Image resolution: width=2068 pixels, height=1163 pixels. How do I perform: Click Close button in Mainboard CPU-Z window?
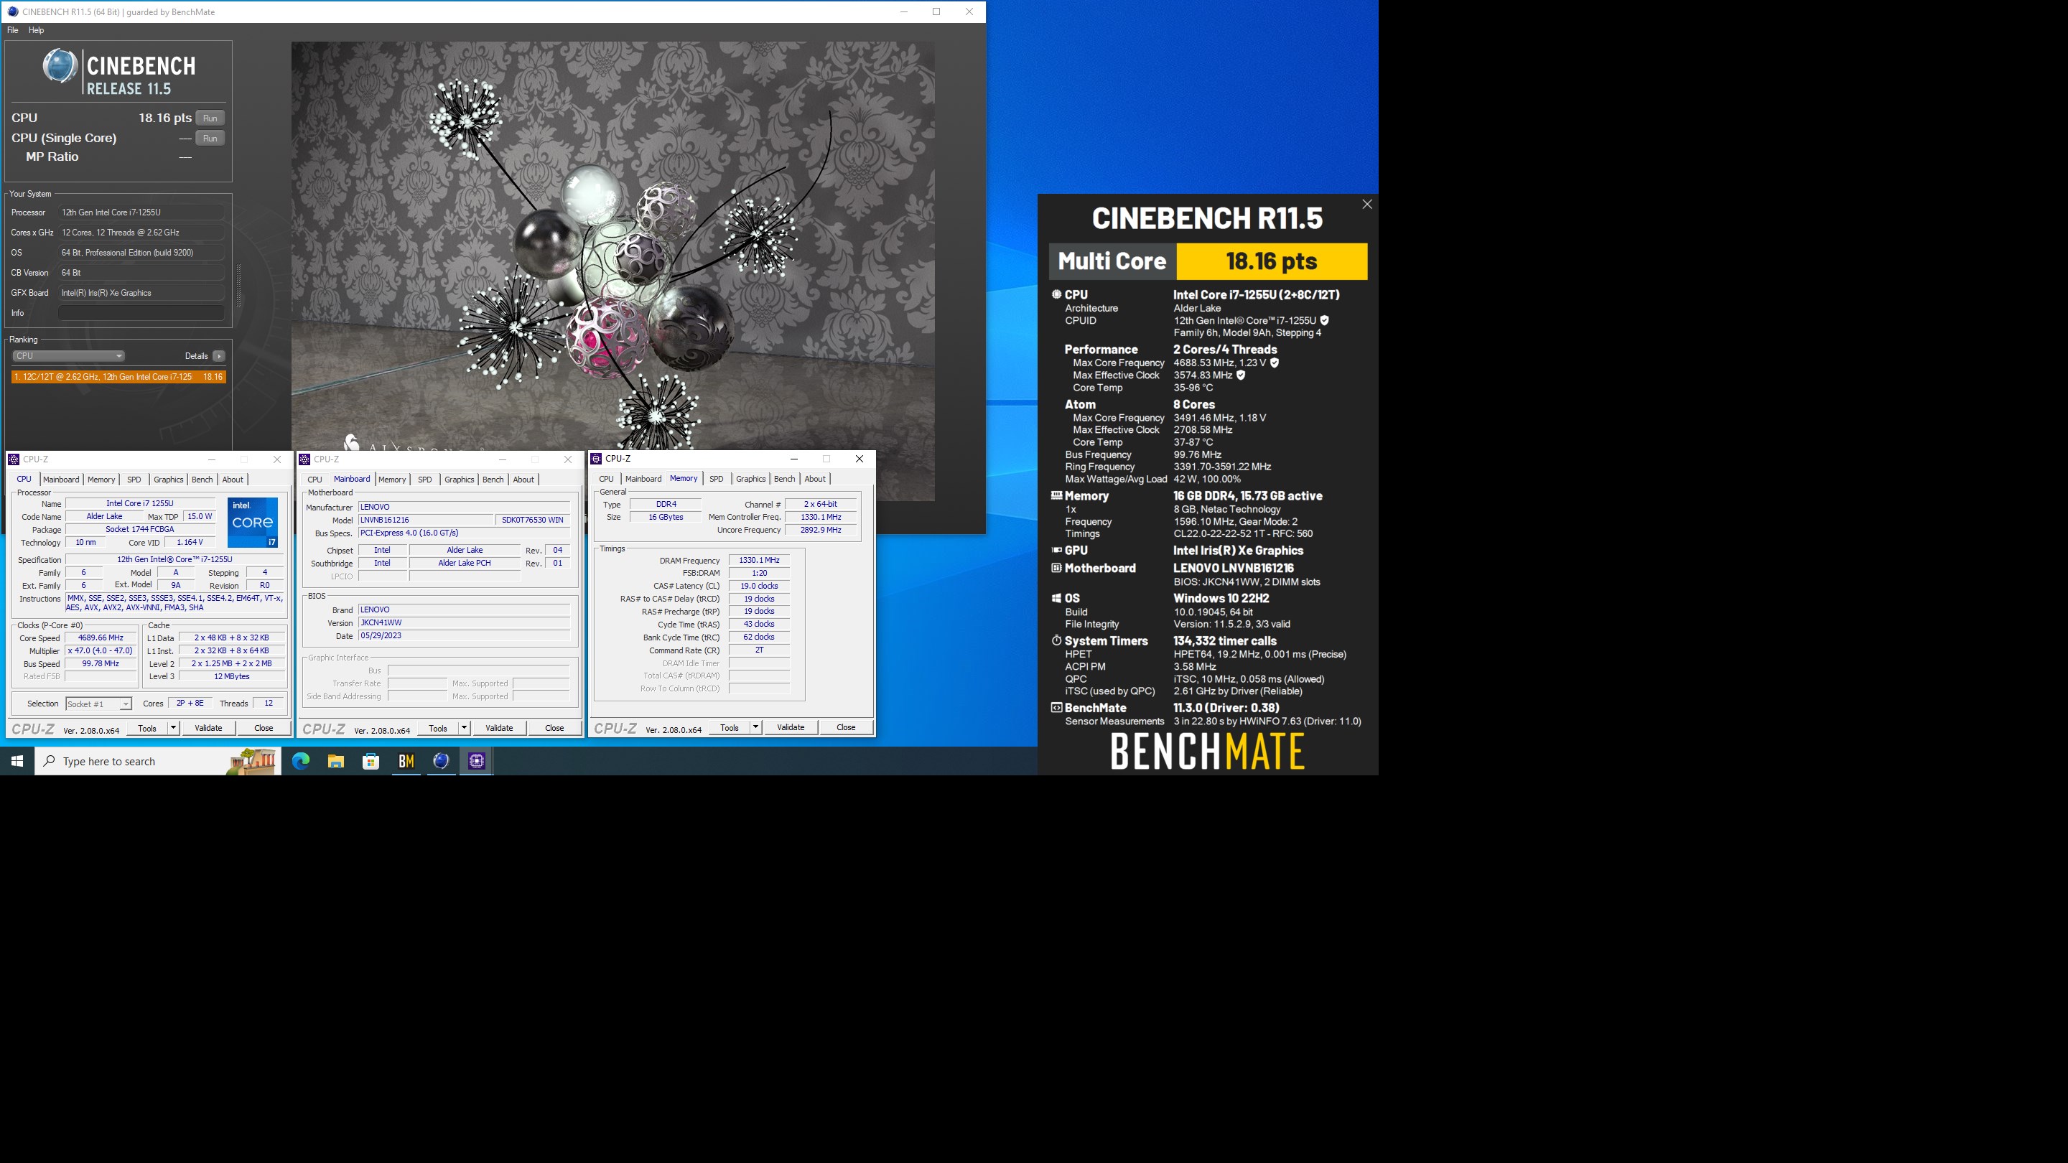tap(554, 728)
